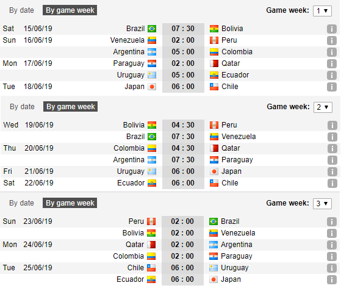Expand the Game week 3 dropdown
Viewport: 341px width, 291px height.
click(x=322, y=204)
